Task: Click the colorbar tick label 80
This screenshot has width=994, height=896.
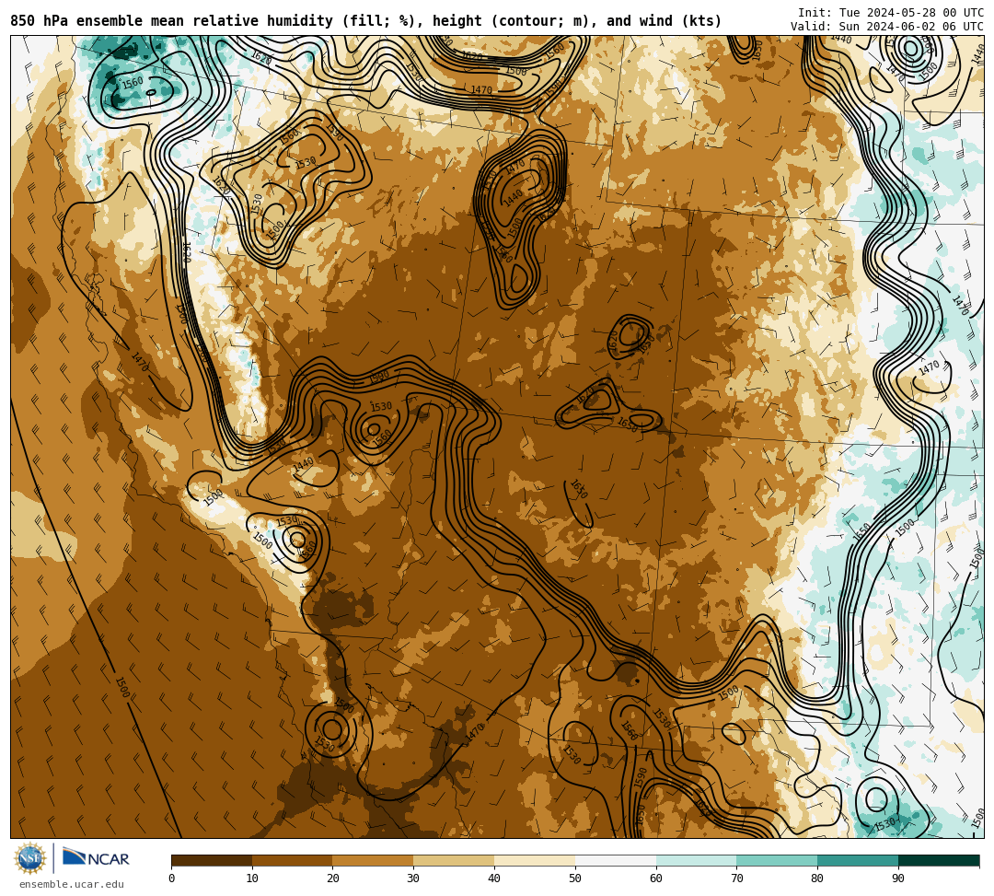Action: [817, 879]
